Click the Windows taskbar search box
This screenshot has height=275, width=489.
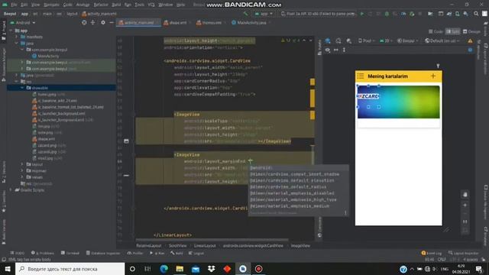point(70,269)
